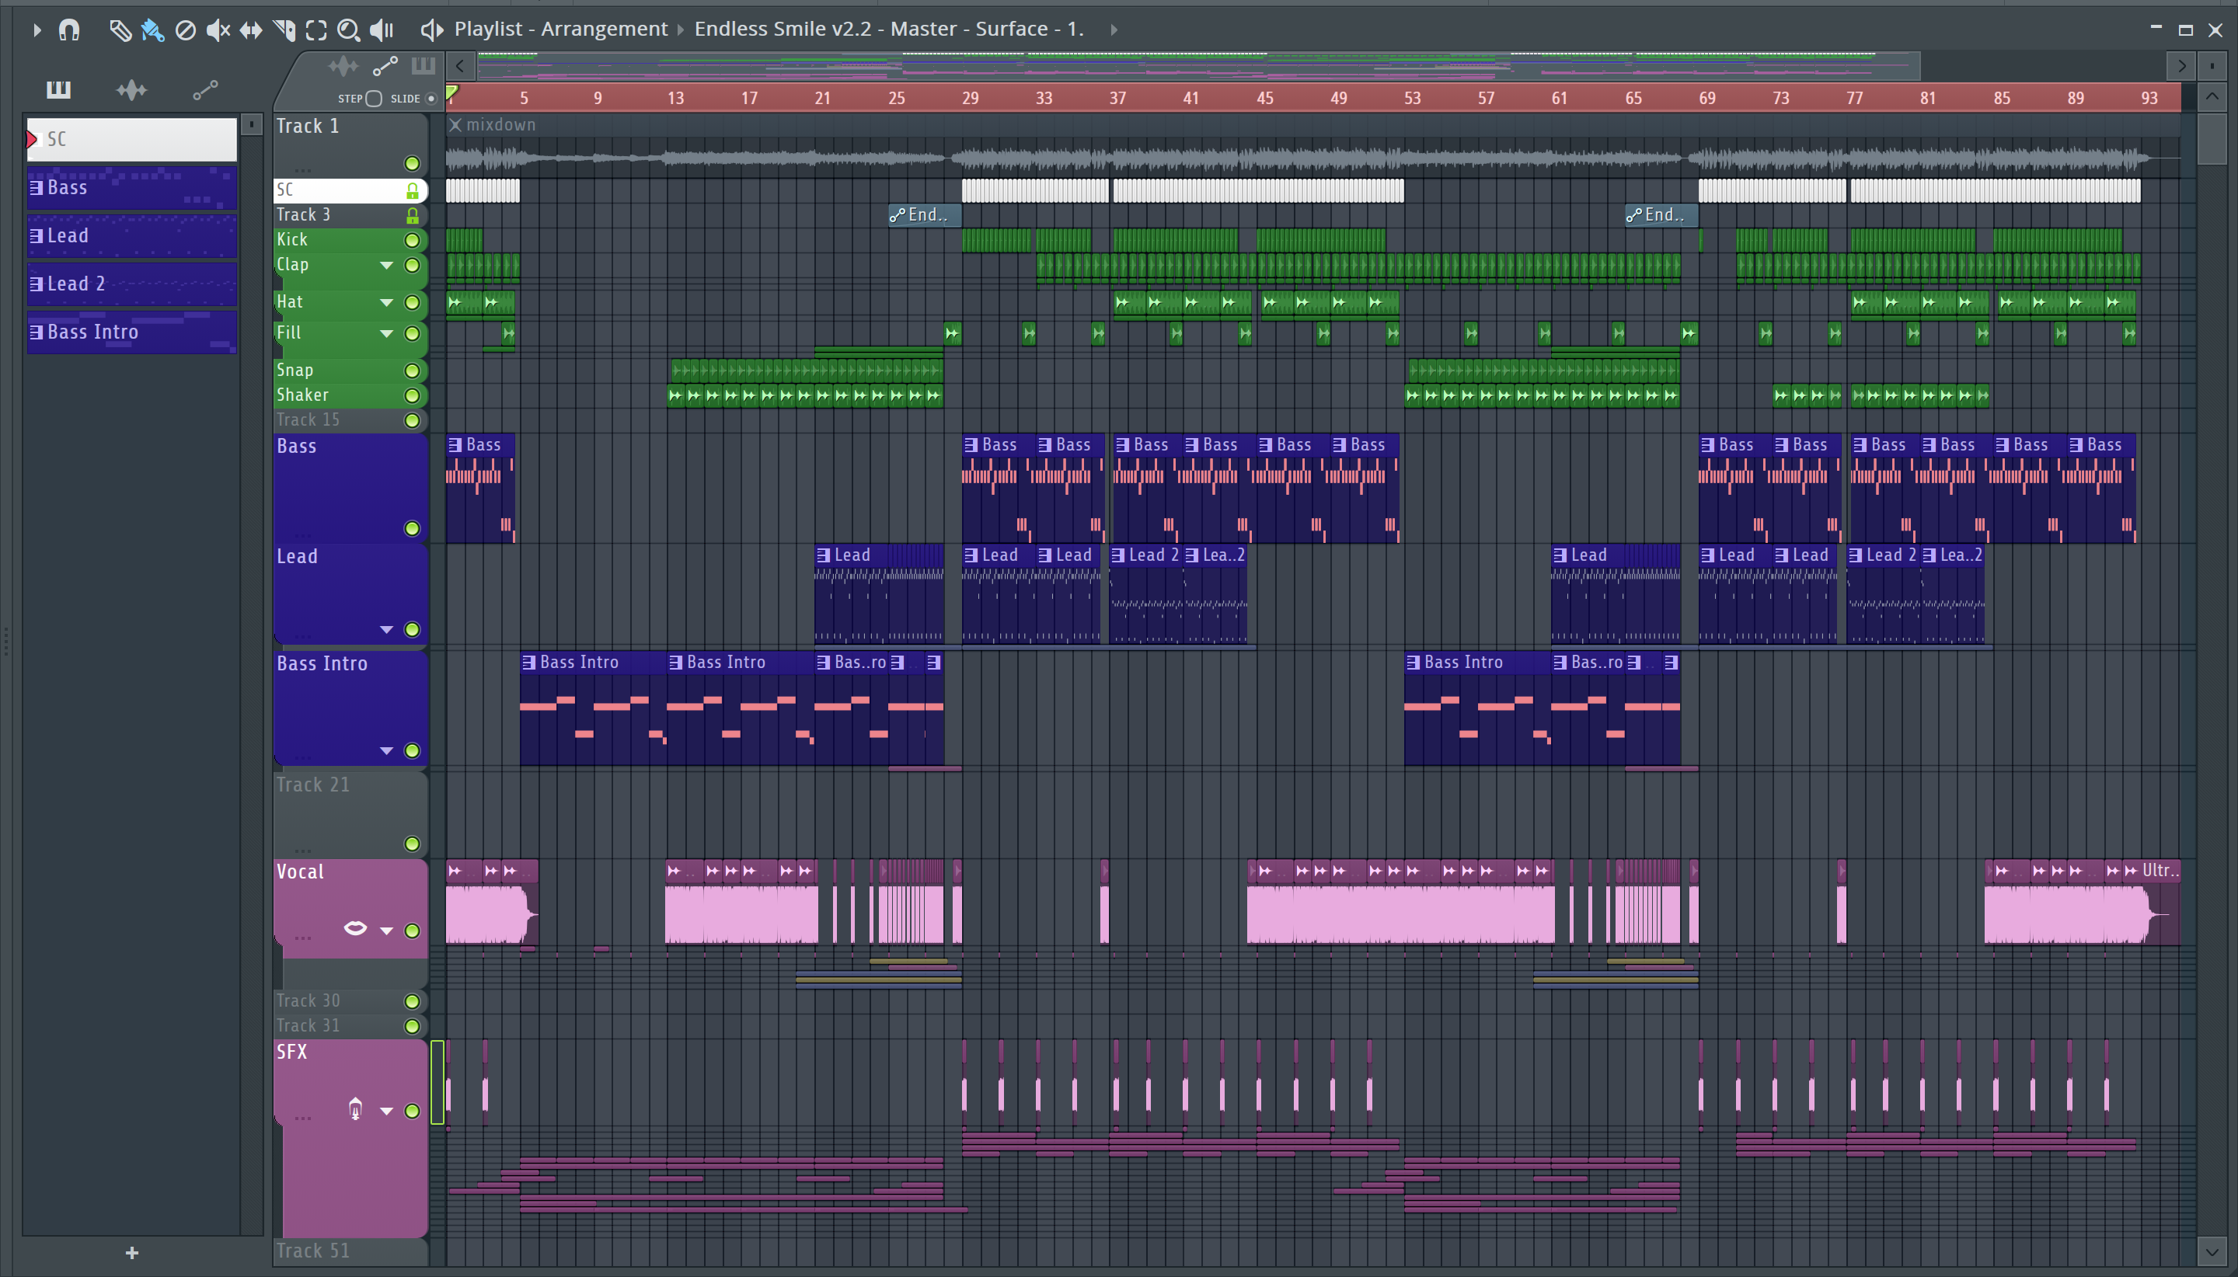Screen dimensions: 2238x1277
Task: Select the Playback scrub tool
Action: (x=382, y=31)
